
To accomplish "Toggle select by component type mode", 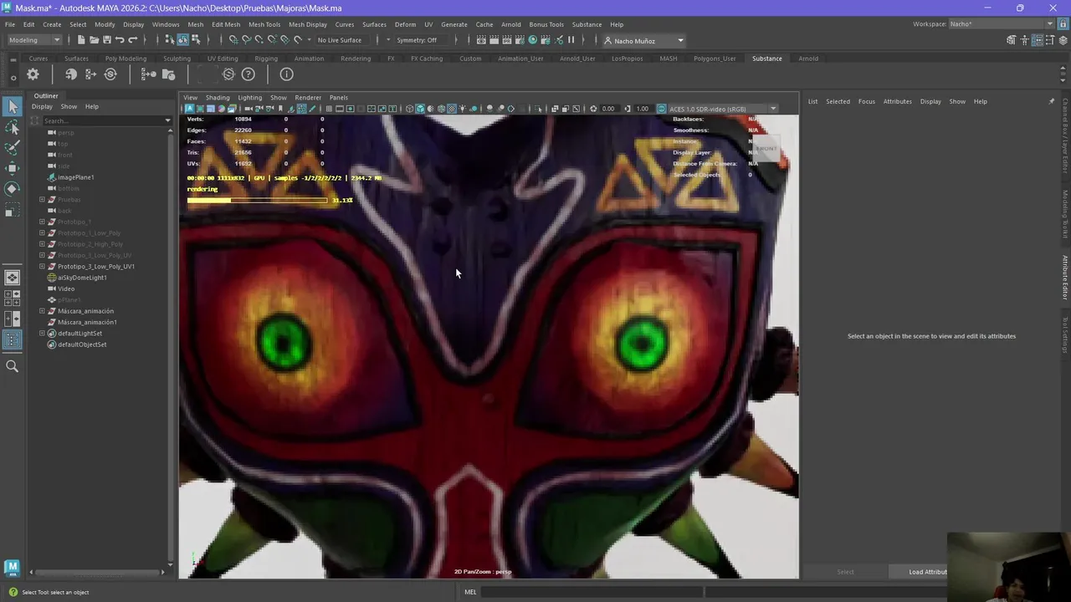I will [x=195, y=40].
